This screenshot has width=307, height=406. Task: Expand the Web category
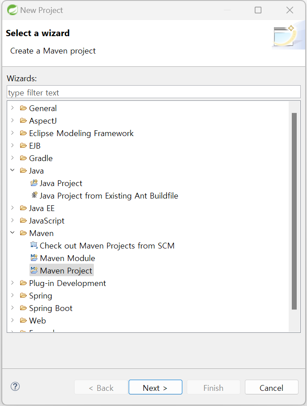coord(12,320)
